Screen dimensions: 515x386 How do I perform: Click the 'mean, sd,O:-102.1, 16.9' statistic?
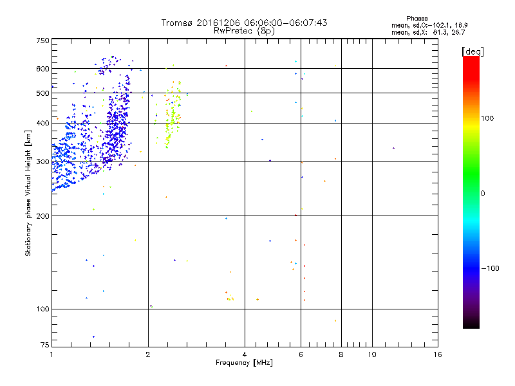[429, 25]
